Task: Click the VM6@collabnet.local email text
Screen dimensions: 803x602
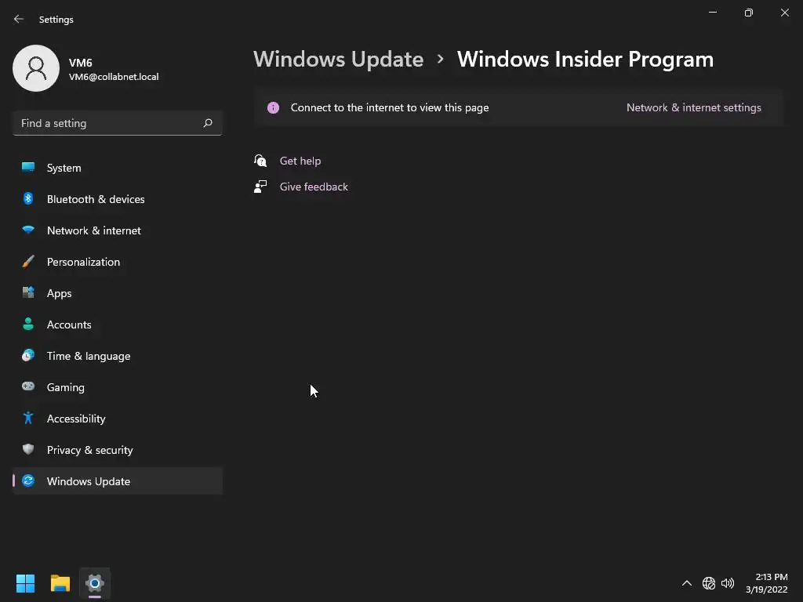Action: pos(114,77)
